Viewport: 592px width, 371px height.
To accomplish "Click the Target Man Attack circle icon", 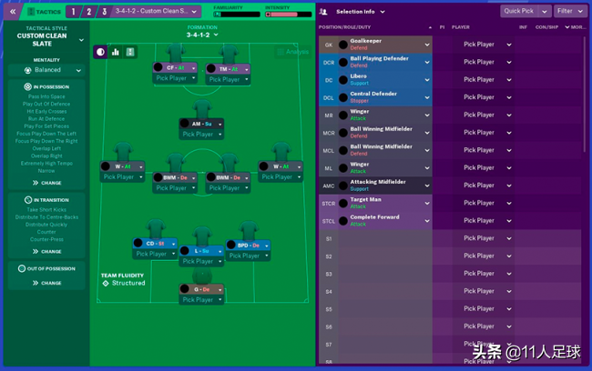I will pos(343,204).
